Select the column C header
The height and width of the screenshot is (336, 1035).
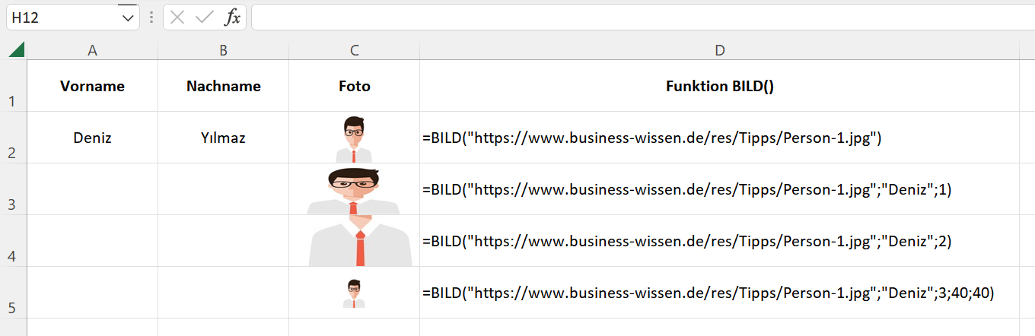(355, 50)
